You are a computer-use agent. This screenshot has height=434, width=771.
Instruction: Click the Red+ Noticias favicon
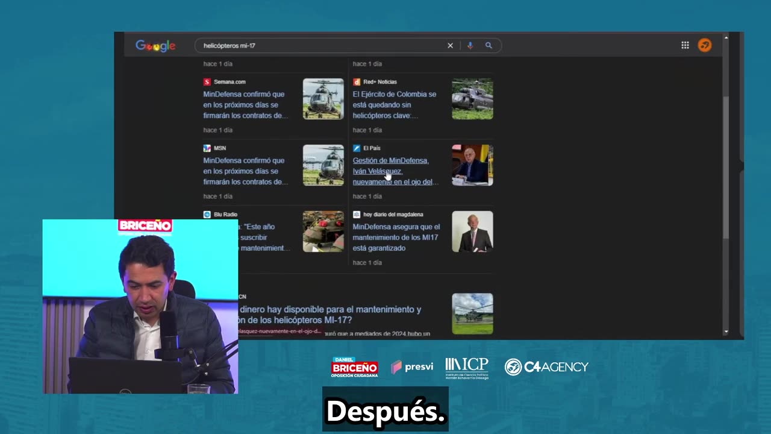[x=357, y=82]
